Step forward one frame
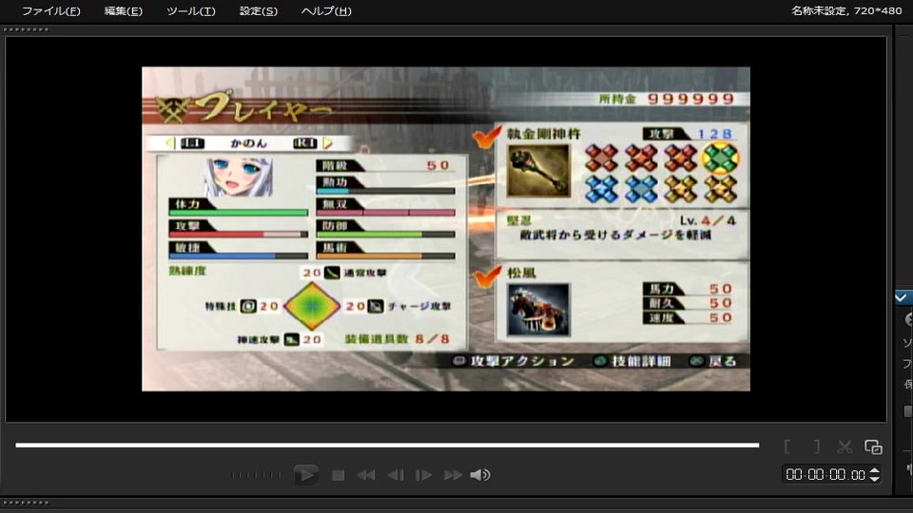This screenshot has height=513, width=913. click(x=423, y=475)
